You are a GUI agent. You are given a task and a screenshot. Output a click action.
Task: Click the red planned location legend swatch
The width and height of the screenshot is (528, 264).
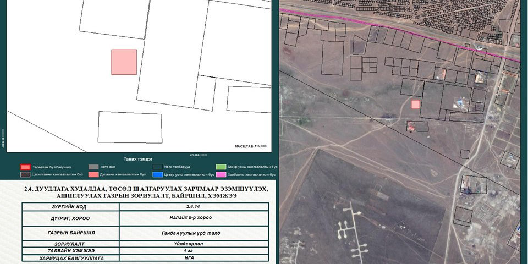[x=25, y=167]
